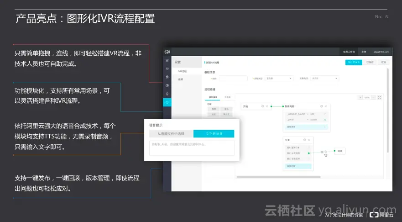
Task: Switch to the 基础模块 tab
Action: (x=213, y=97)
